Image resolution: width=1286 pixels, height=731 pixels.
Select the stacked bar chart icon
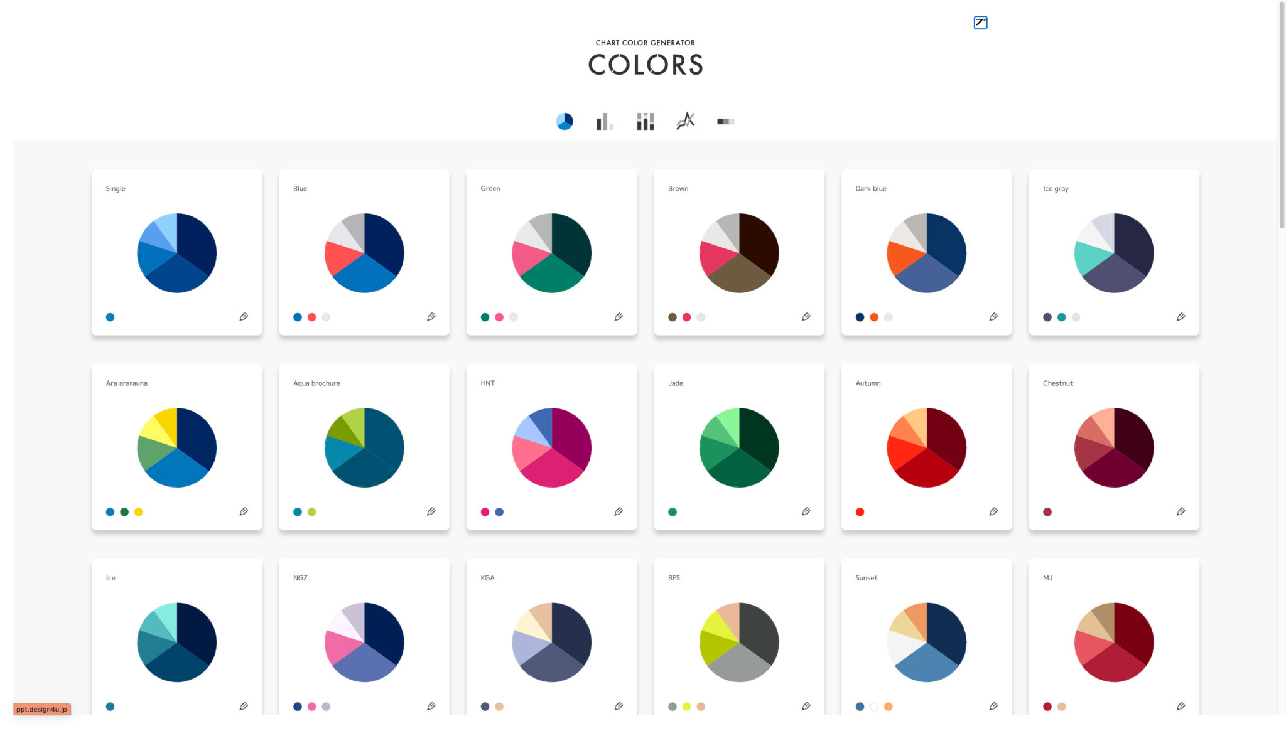pyautogui.click(x=645, y=121)
